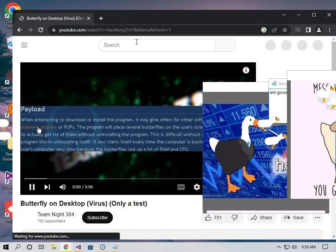
Task: Click the 0:00 / 3:56 time display
Action: (82, 187)
